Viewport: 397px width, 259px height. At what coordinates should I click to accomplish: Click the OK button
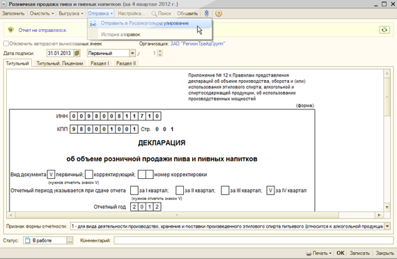[x=341, y=253]
